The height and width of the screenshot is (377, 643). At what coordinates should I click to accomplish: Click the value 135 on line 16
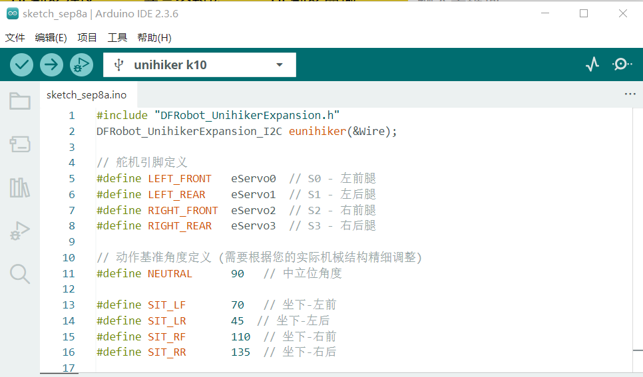point(241,352)
